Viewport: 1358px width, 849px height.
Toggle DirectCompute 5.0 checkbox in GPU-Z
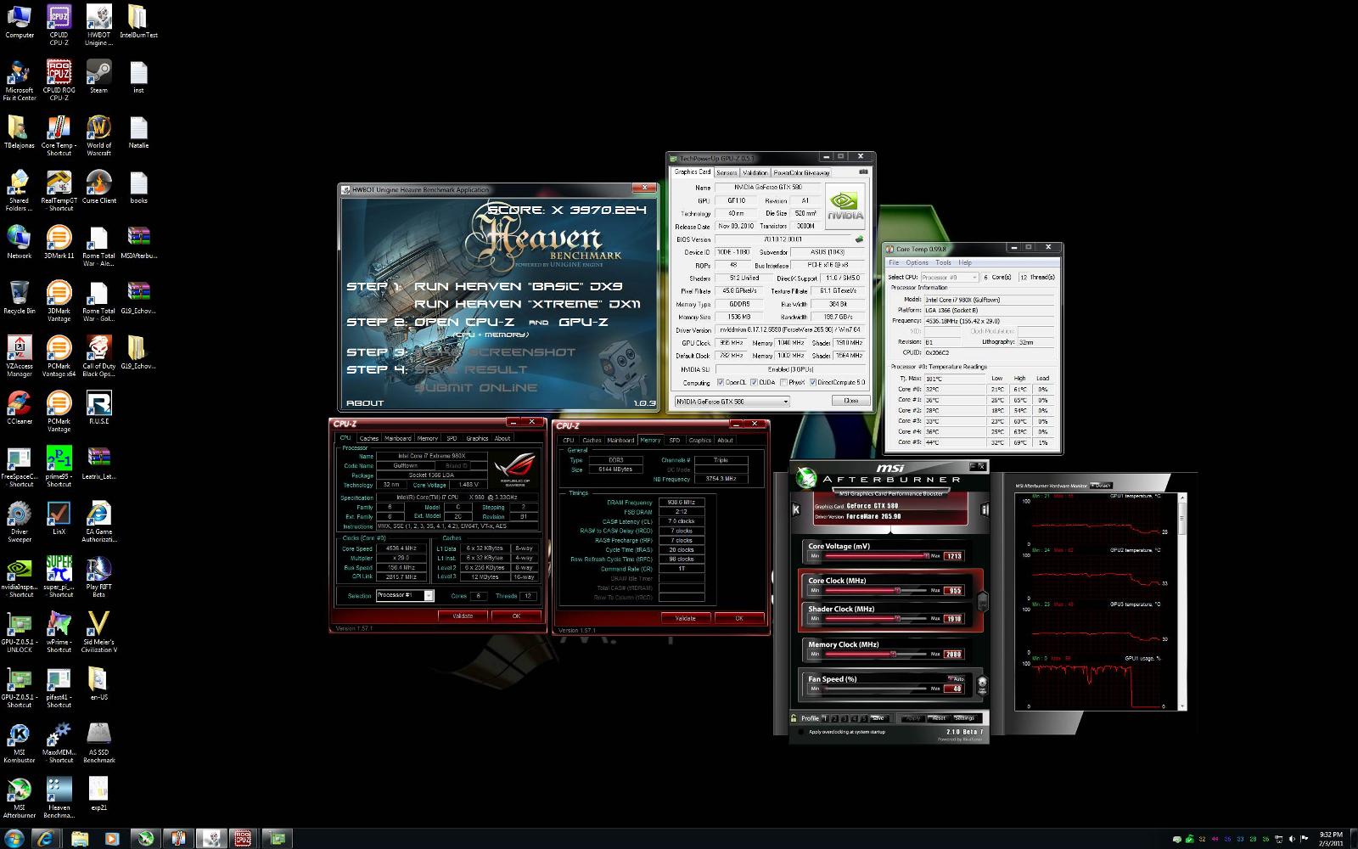(x=812, y=383)
